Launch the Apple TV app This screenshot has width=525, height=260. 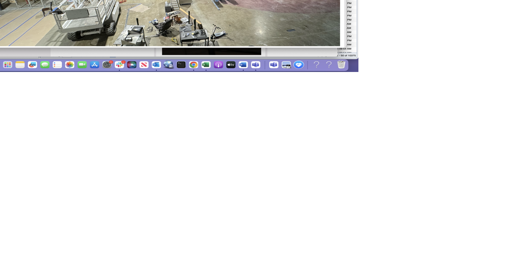coord(231,65)
